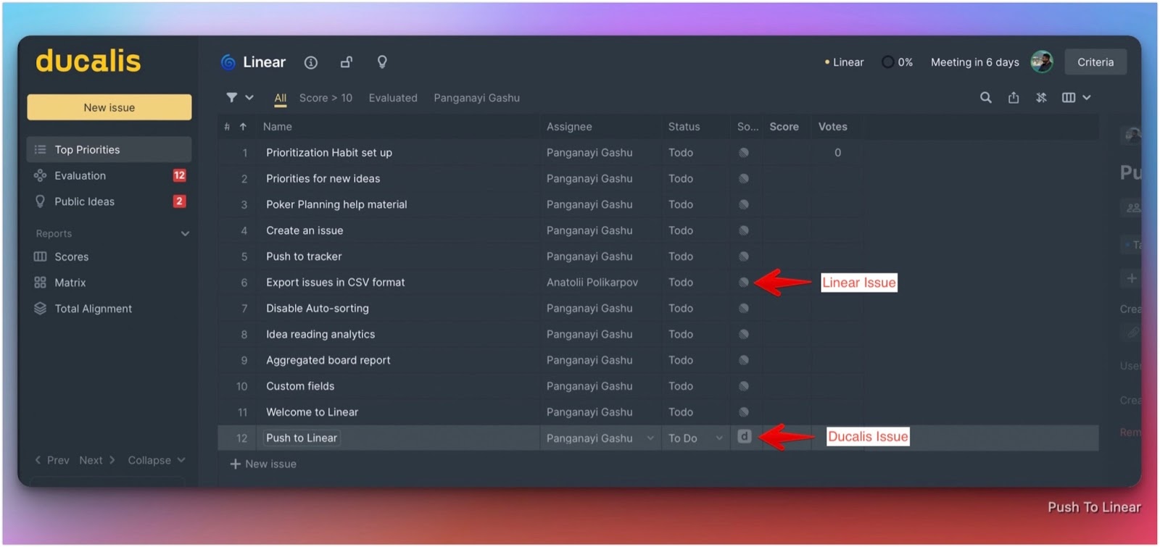Open assignee dropdown for Push to Linear

pos(650,438)
